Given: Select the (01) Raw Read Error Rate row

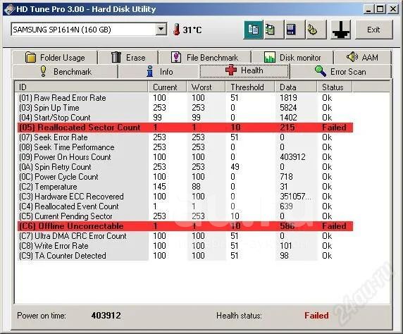Looking at the screenshot, I should pyautogui.click(x=185, y=98).
